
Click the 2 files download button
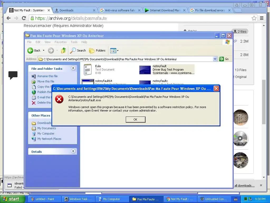(x=240, y=32)
